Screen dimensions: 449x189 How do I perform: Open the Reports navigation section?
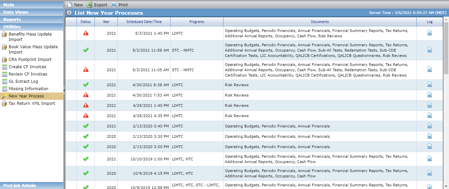tap(32, 19)
